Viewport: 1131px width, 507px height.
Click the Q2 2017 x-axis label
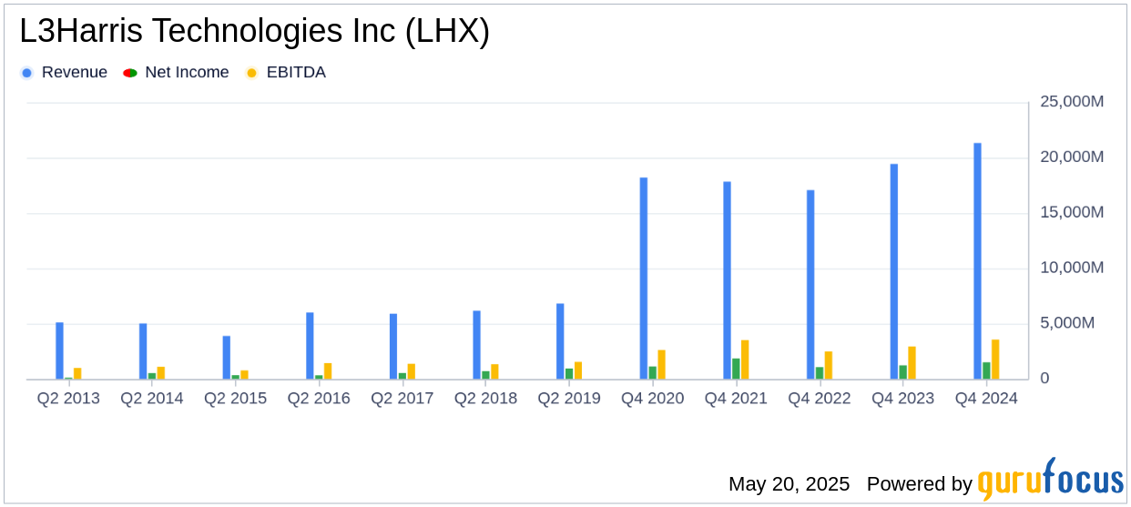[402, 399]
